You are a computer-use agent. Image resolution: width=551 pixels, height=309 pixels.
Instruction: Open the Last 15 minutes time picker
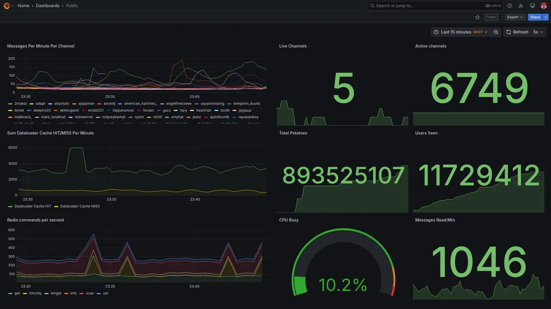pos(461,32)
